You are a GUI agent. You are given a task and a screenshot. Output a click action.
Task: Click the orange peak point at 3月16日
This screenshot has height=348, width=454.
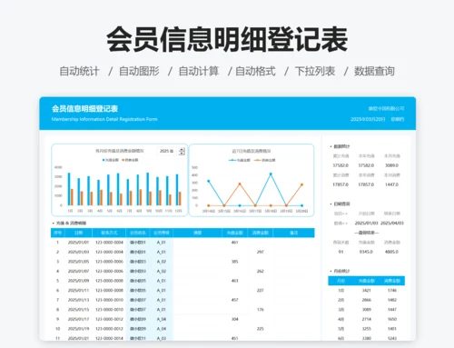pyautogui.click(x=240, y=184)
